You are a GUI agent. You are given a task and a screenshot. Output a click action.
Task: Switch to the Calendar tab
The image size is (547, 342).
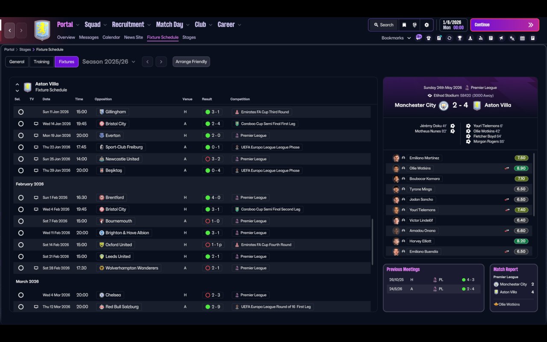pos(111,37)
